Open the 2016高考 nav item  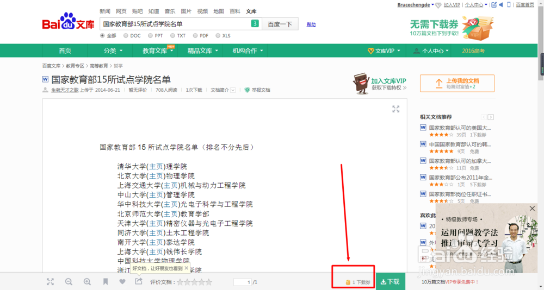473,51
